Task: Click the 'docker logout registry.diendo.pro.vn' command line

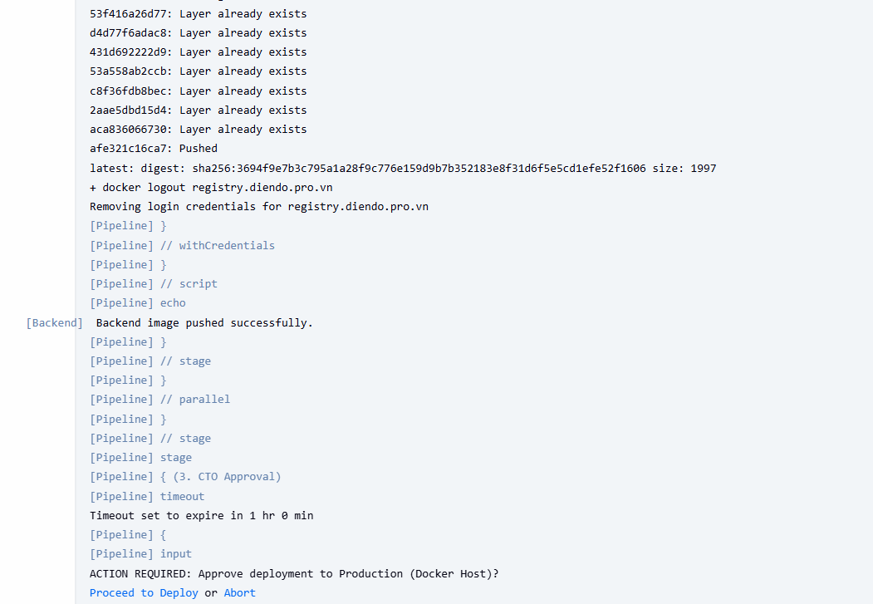Action: pyautogui.click(x=211, y=187)
